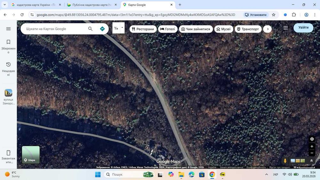Toggle the 50 м map scale units
Screen dimensions: 320x180
coord(304,167)
